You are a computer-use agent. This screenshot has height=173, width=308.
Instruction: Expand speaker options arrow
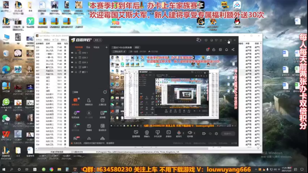pyautogui.click(x=194, y=133)
